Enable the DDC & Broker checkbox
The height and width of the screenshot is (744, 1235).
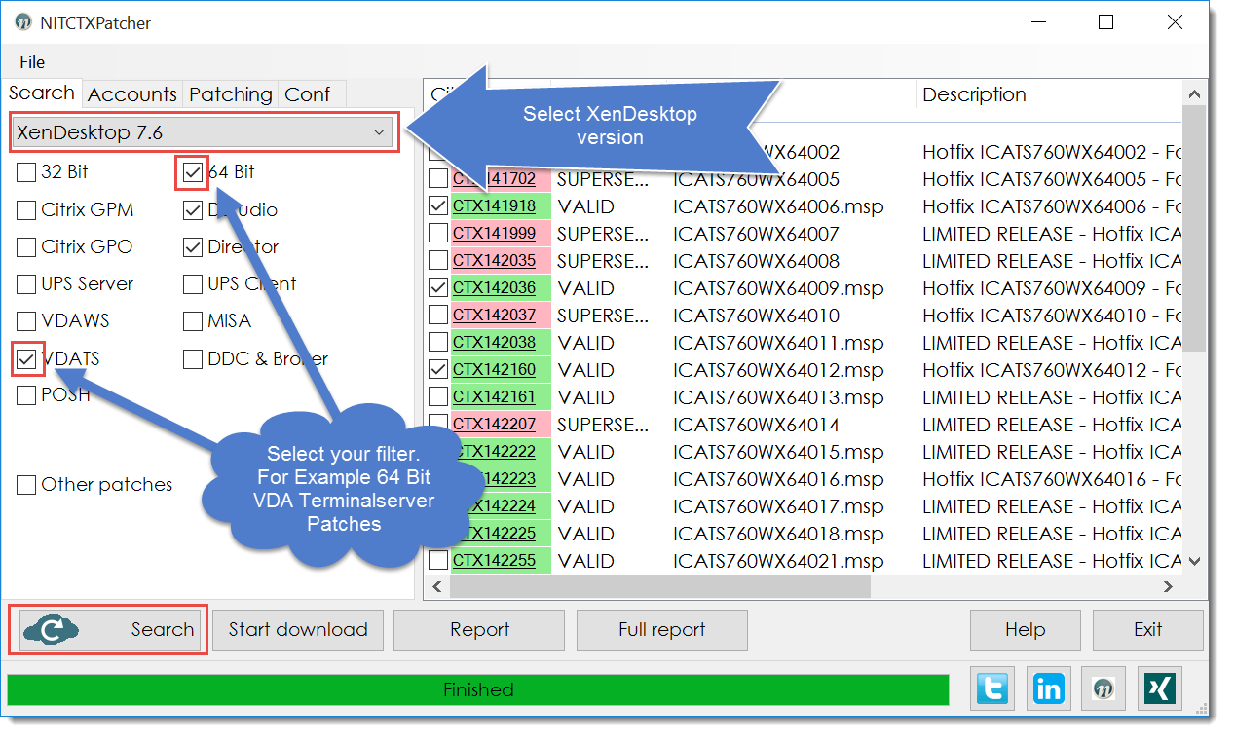click(192, 359)
